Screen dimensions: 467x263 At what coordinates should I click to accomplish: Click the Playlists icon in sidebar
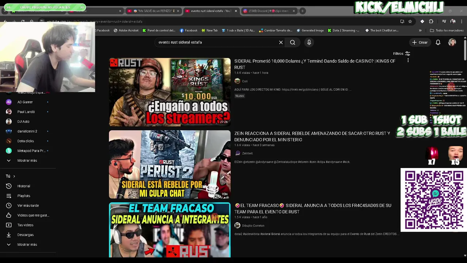[x=9, y=196]
